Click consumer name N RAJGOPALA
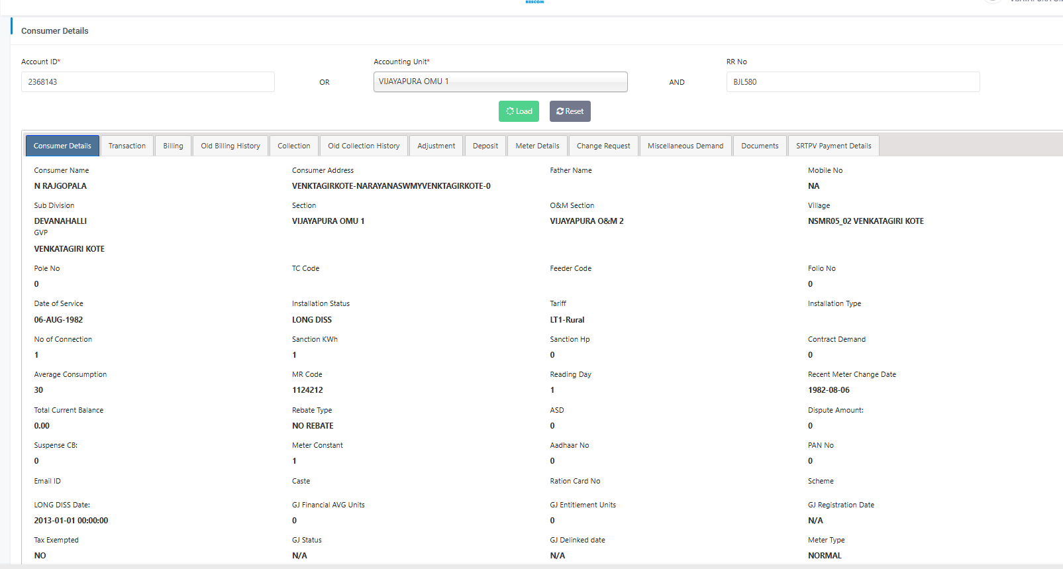1063x569 pixels. 60,186
